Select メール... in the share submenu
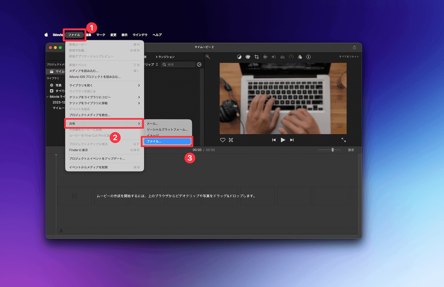This screenshot has height=287, width=444. pyautogui.click(x=167, y=124)
